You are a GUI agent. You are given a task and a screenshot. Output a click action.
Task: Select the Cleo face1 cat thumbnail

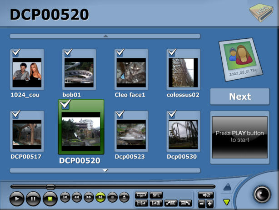pos(131,72)
